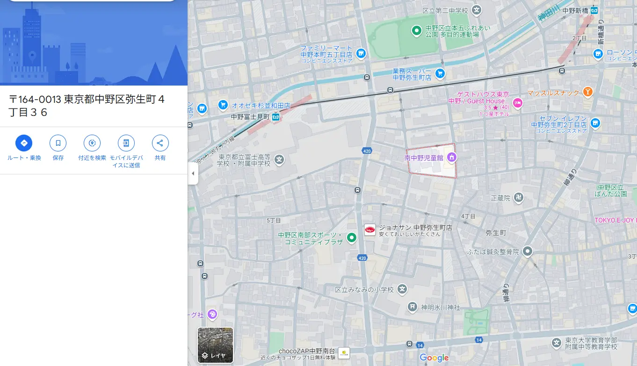Click 中野新橋 station icon
The width and height of the screenshot is (637, 366).
[594, 10]
